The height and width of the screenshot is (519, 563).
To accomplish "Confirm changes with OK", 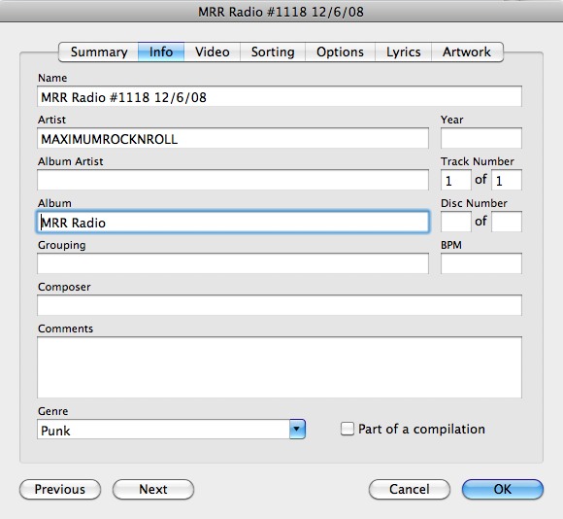I will click(503, 489).
